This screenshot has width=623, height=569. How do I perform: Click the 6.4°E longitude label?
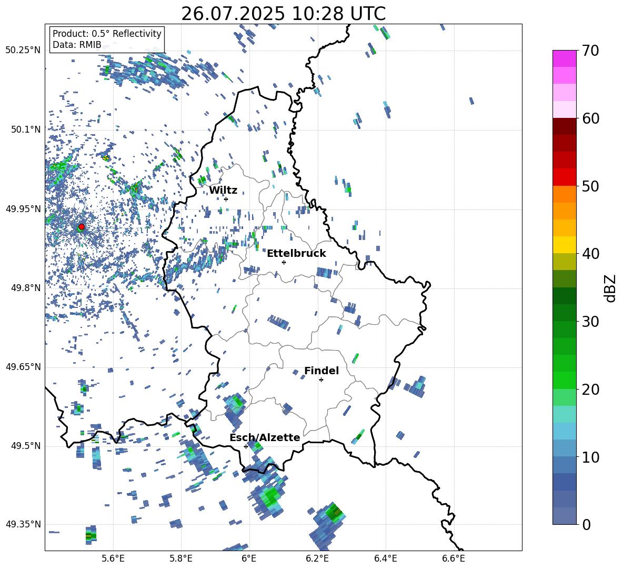[385, 558]
